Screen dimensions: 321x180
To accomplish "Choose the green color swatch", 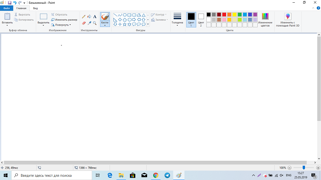I will [240, 15].
